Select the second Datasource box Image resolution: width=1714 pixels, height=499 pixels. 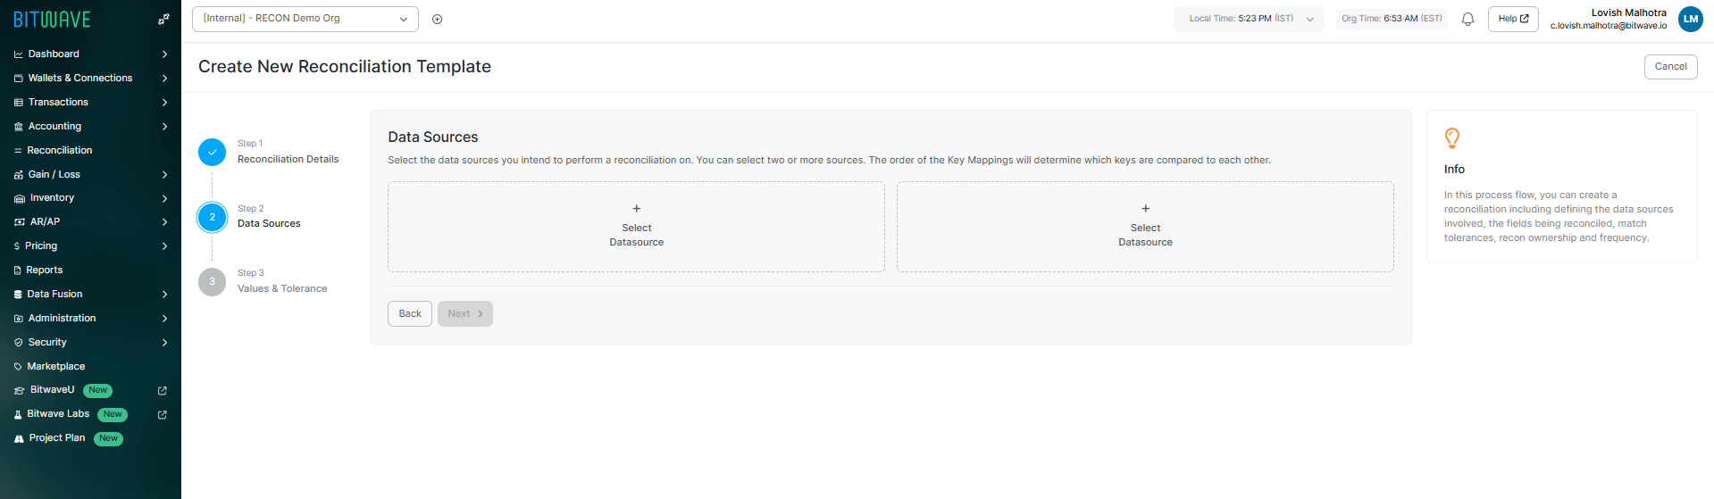point(1145,227)
